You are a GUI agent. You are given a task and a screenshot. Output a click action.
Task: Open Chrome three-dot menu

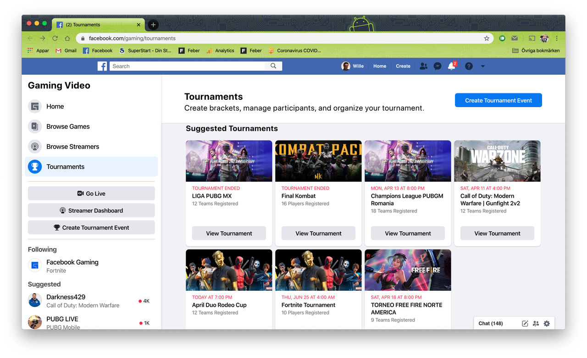click(557, 38)
